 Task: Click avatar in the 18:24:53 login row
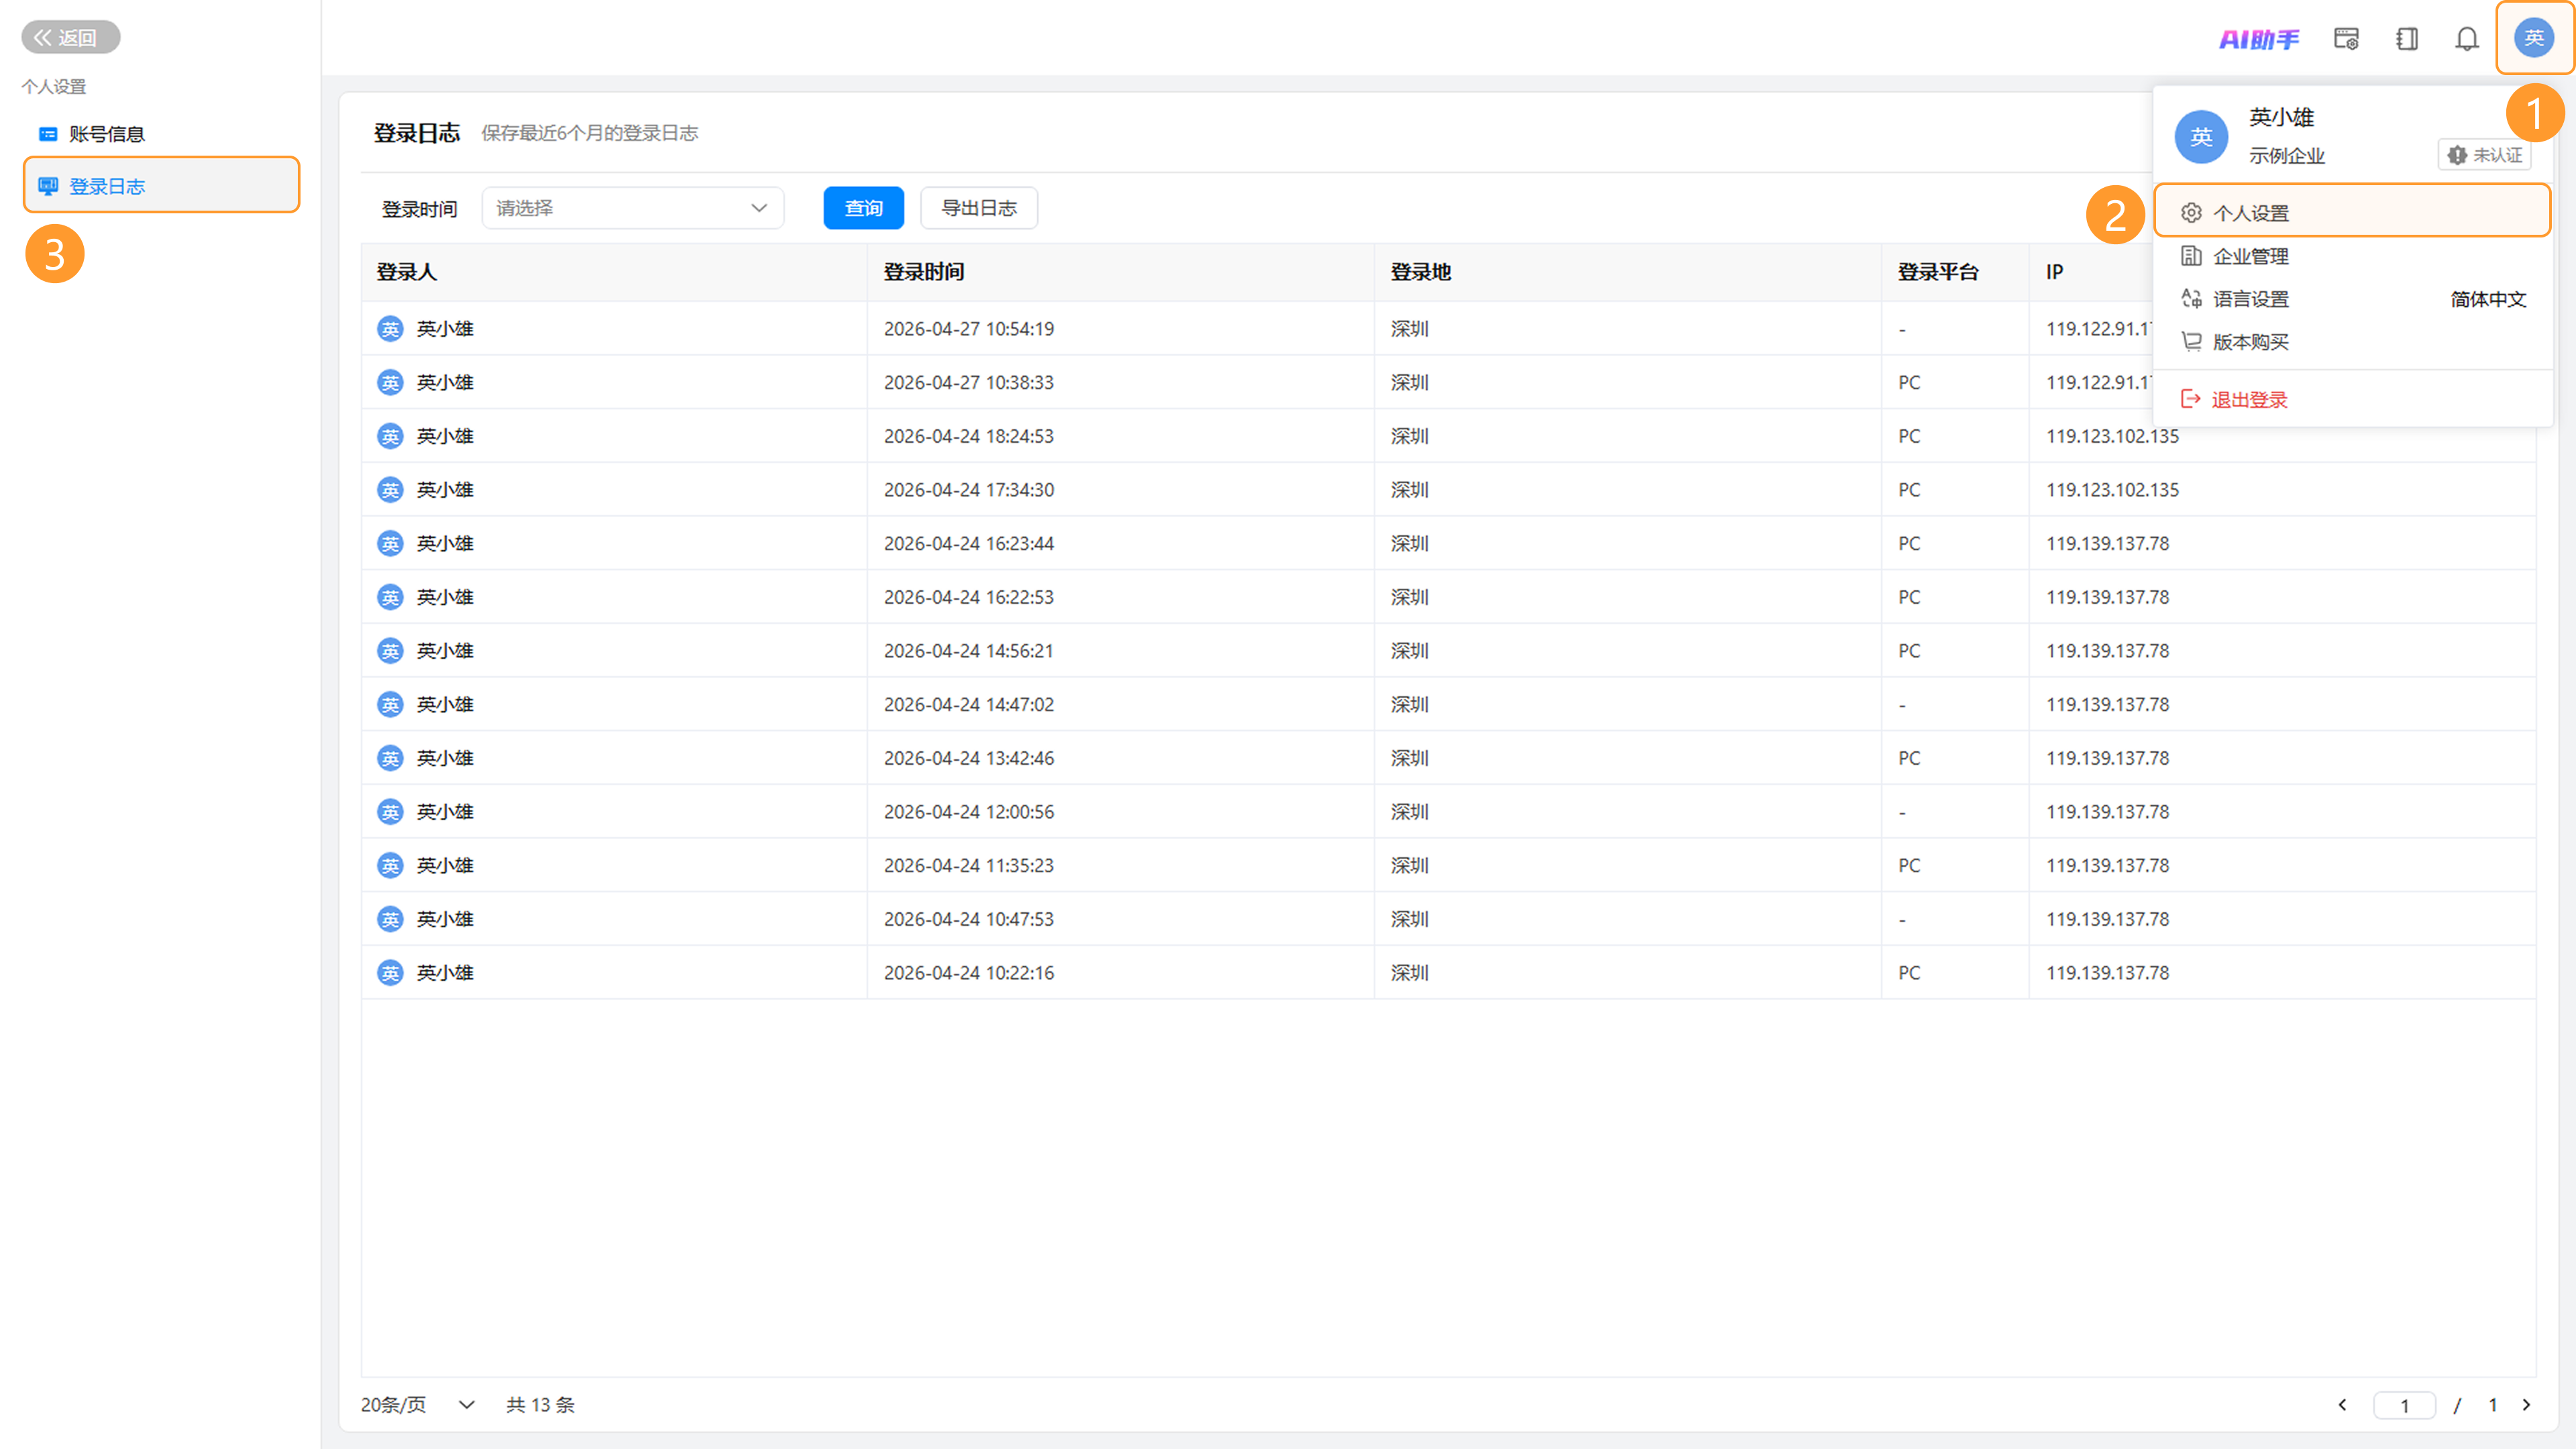(x=390, y=436)
